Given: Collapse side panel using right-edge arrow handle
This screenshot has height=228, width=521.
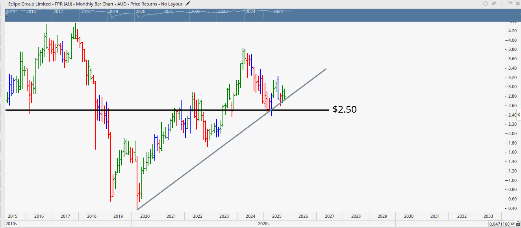Looking at the screenshot, I should pyautogui.click(x=519, y=115).
